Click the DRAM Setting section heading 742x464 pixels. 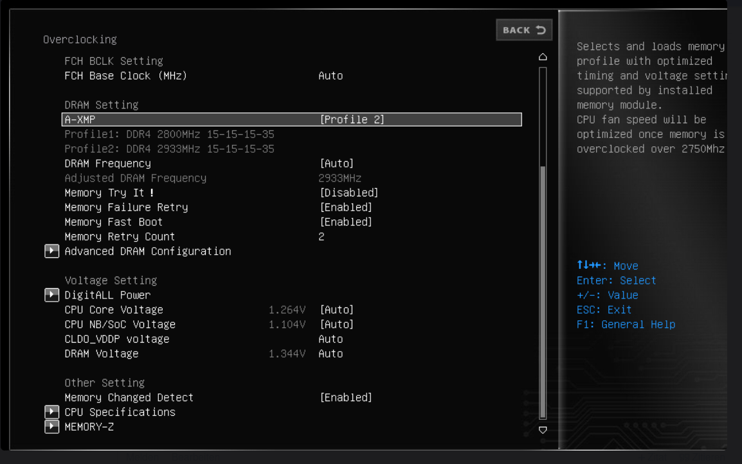pos(101,105)
